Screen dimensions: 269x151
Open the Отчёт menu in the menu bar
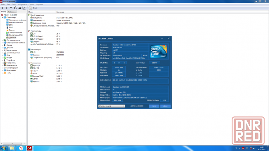[x=14, y=4]
